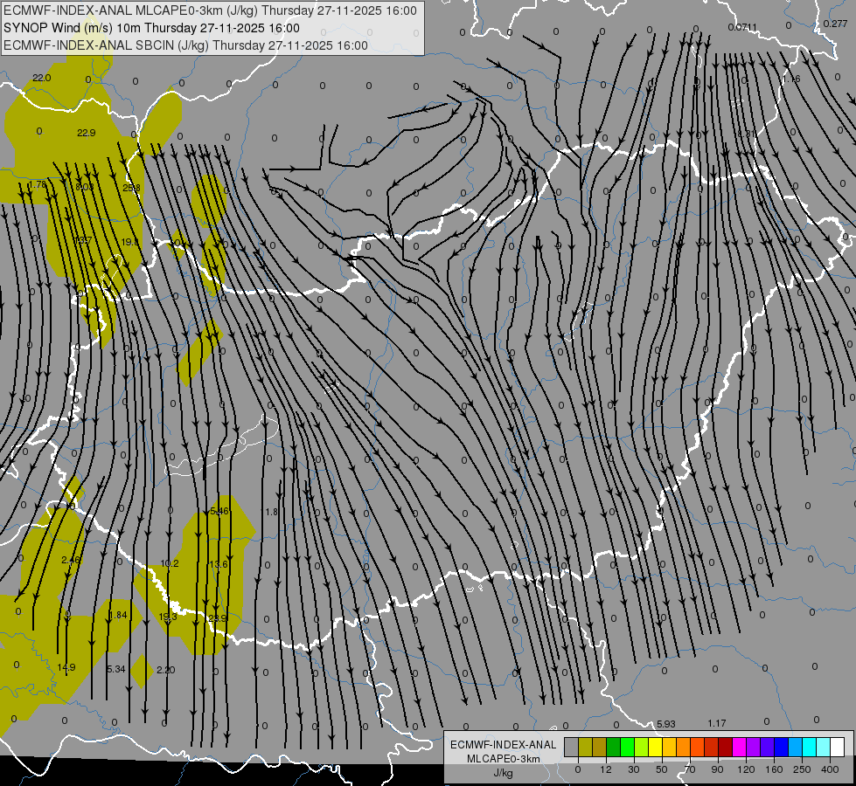This screenshot has width=856, height=786.
Task: Select the bright green legend swatch
Action: (627, 747)
